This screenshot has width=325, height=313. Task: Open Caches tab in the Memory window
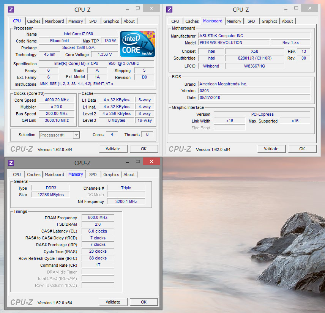coord(34,175)
